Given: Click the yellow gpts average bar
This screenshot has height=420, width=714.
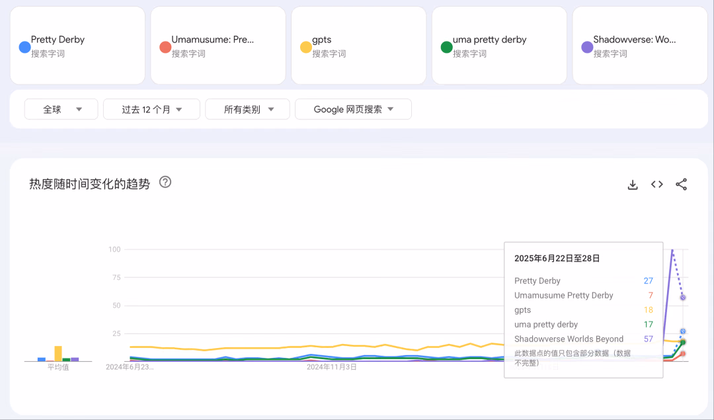Looking at the screenshot, I should click(x=58, y=353).
